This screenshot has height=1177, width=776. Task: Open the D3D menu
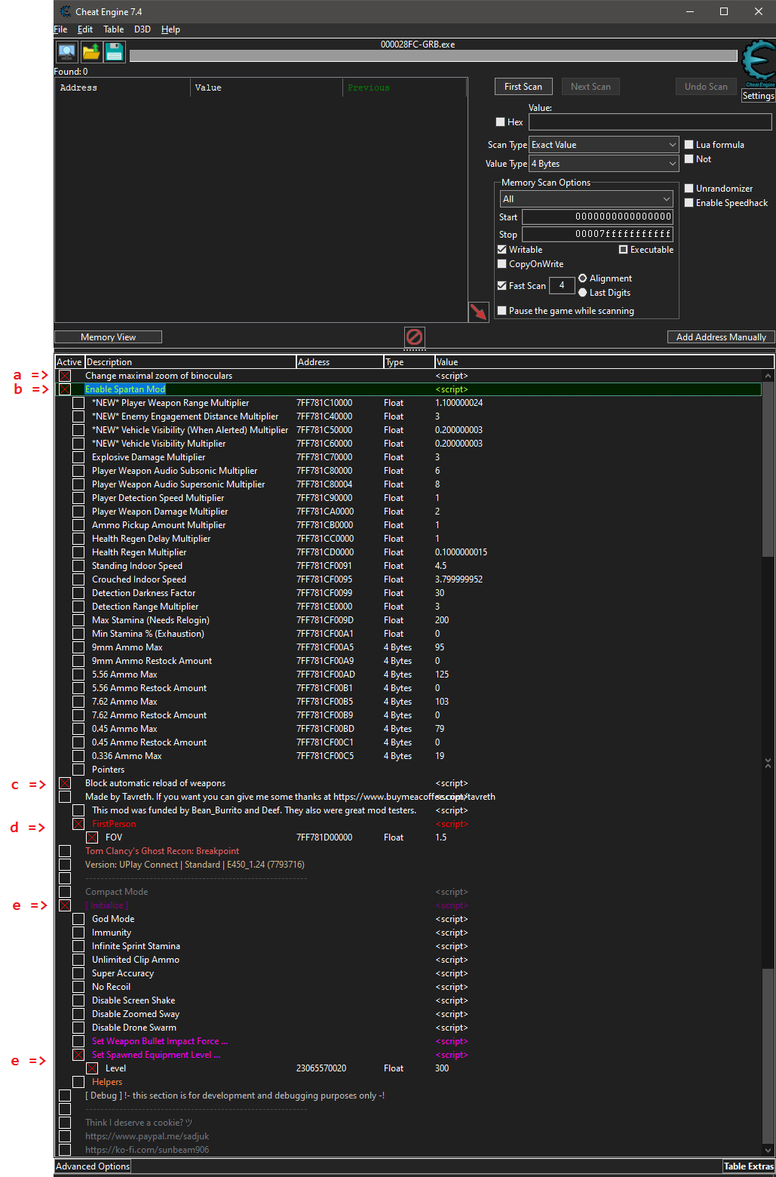click(142, 29)
